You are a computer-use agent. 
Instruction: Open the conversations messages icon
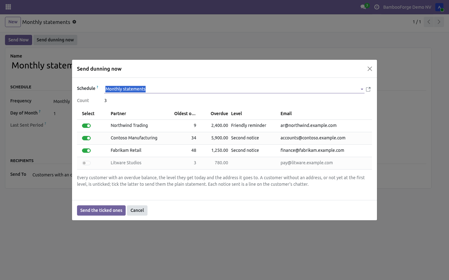coord(363,7)
